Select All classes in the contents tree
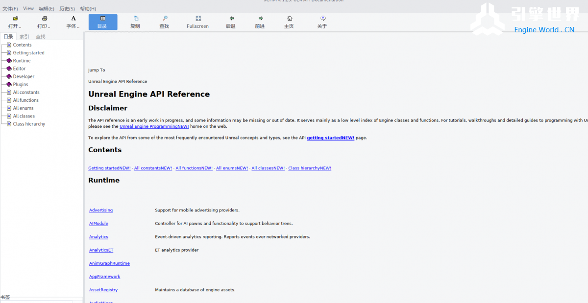Viewport: 588px width, 303px height. (24, 116)
